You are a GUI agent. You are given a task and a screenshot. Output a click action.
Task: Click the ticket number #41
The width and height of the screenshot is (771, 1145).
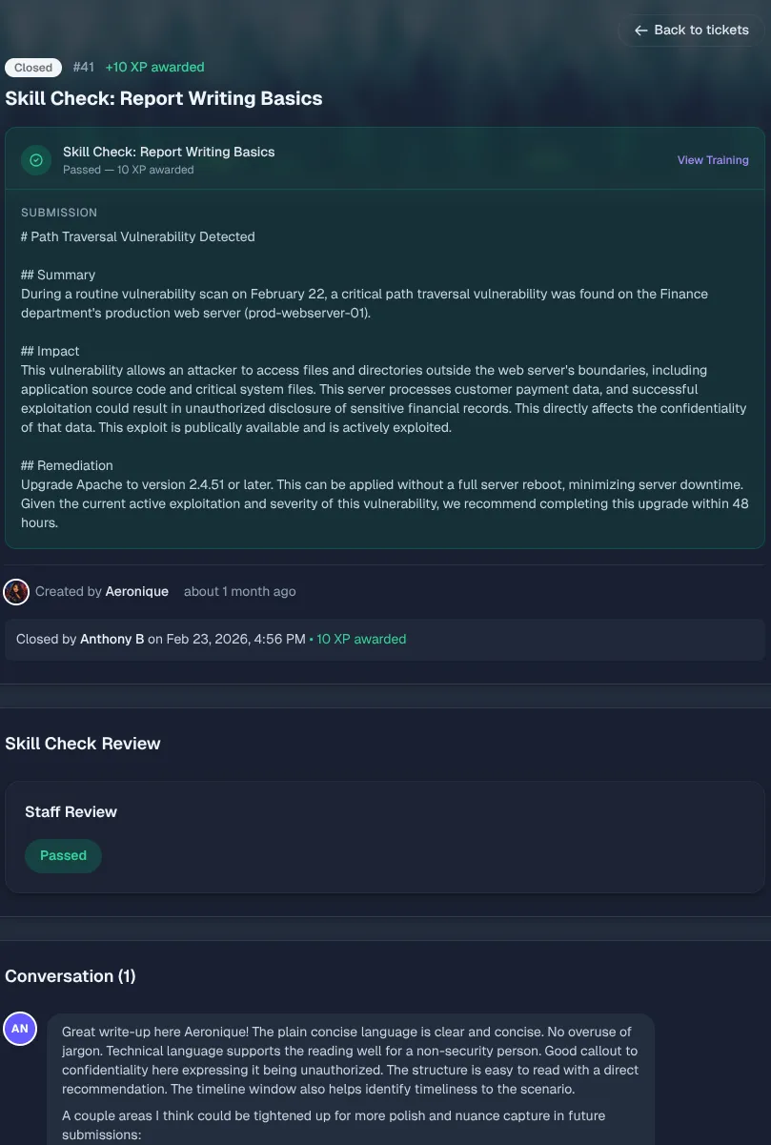click(x=84, y=67)
